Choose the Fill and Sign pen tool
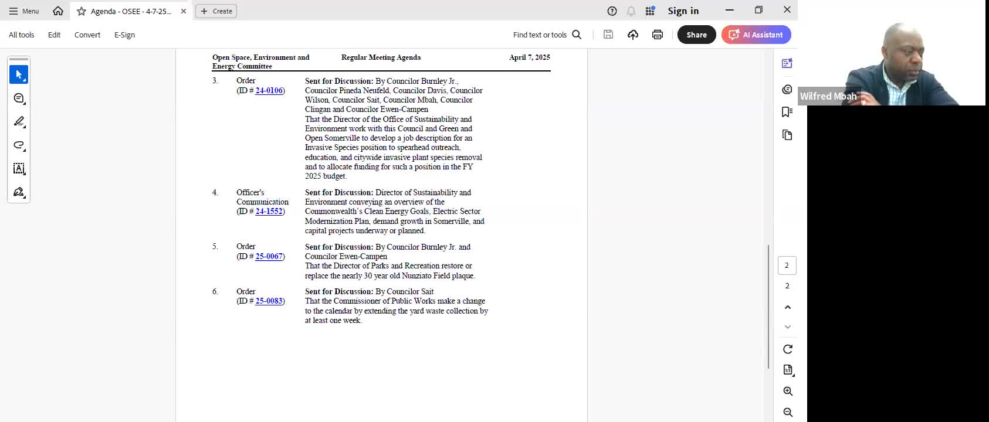The width and height of the screenshot is (989, 422). 19,192
